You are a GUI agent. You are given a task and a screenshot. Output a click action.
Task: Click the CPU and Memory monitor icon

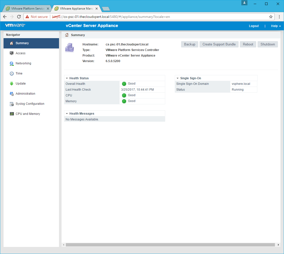click(x=12, y=114)
